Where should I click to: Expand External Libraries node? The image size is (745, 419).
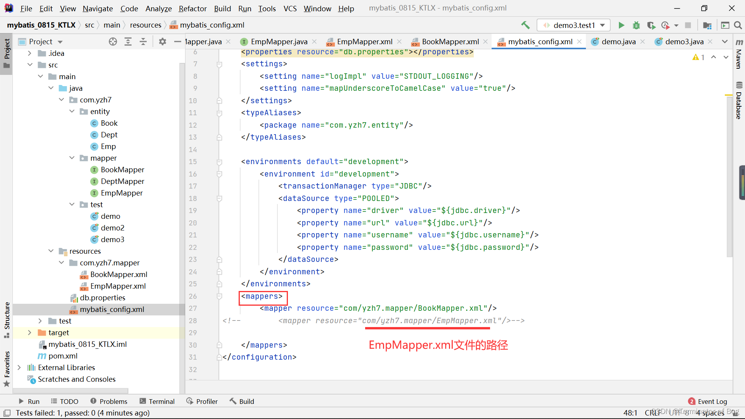click(x=19, y=367)
